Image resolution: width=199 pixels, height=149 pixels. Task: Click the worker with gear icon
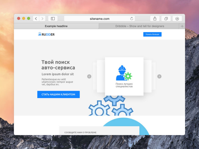click(124, 73)
